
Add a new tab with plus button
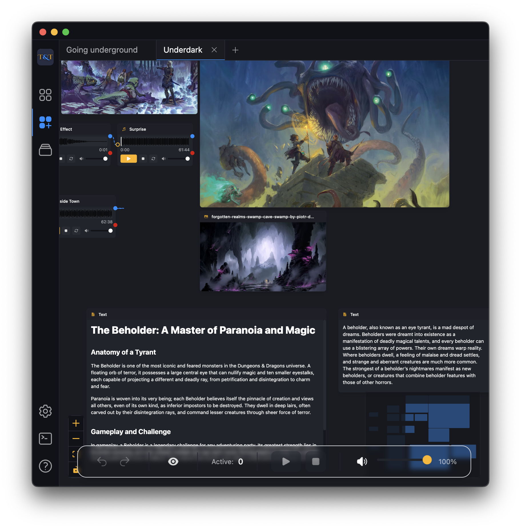coord(235,50)
